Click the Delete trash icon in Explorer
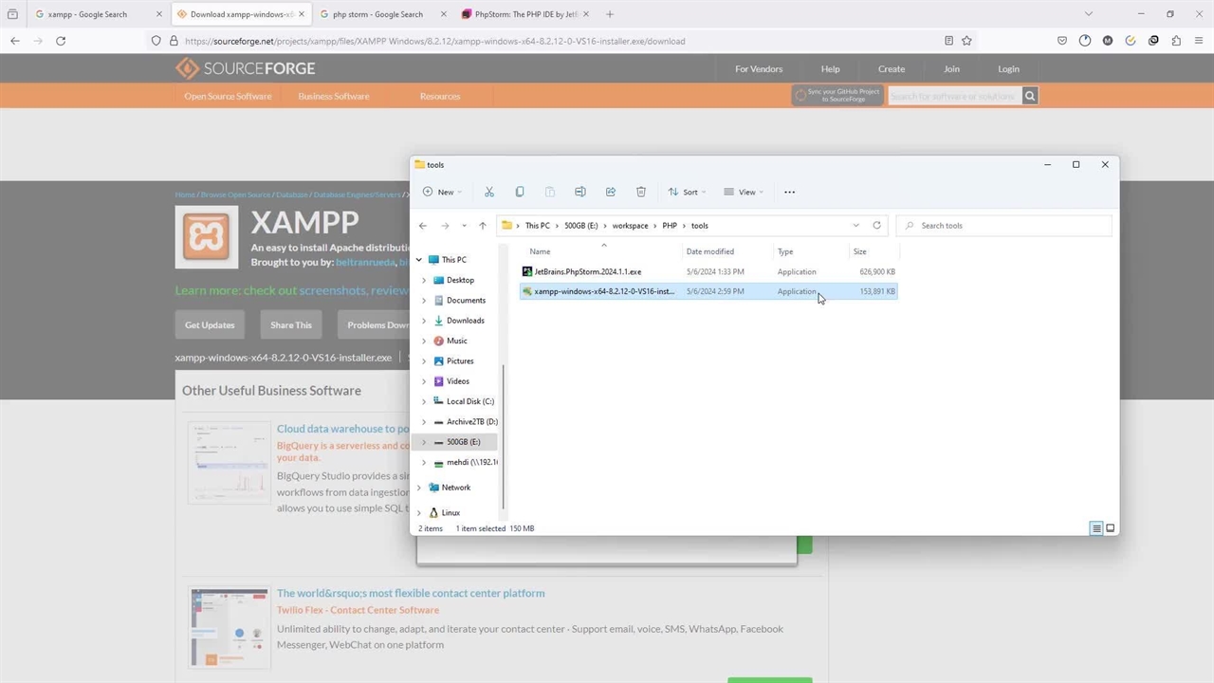Image resolution: width=1214 pixels, height=683 pixels. pyautogui.click(x=641, y=192)
